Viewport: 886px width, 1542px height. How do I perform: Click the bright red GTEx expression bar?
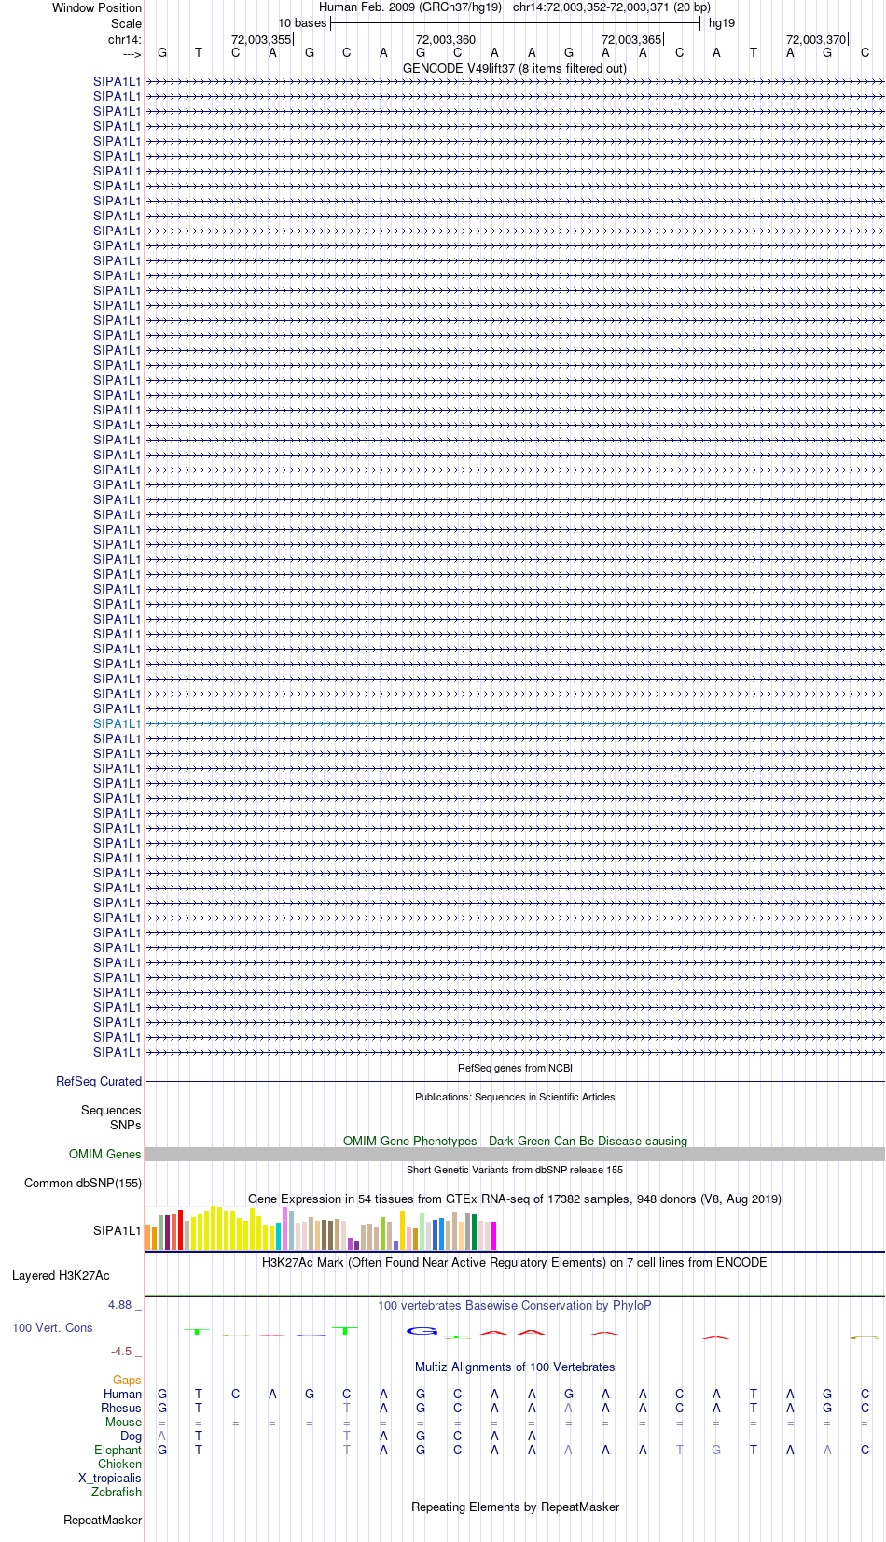tap(181, 1230)
